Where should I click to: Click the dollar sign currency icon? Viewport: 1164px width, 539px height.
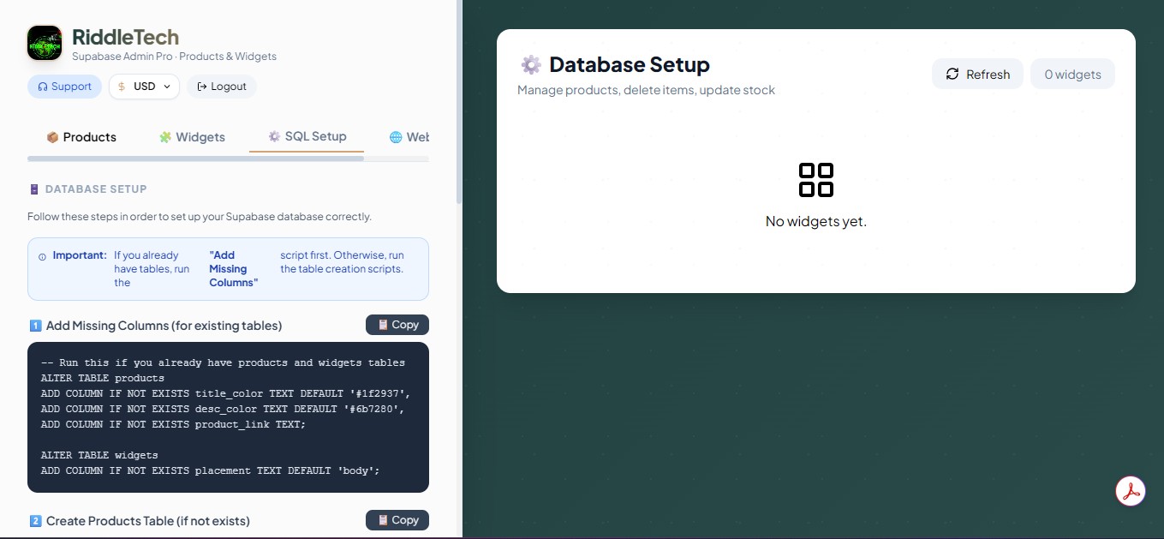click(x=120, y=87)
